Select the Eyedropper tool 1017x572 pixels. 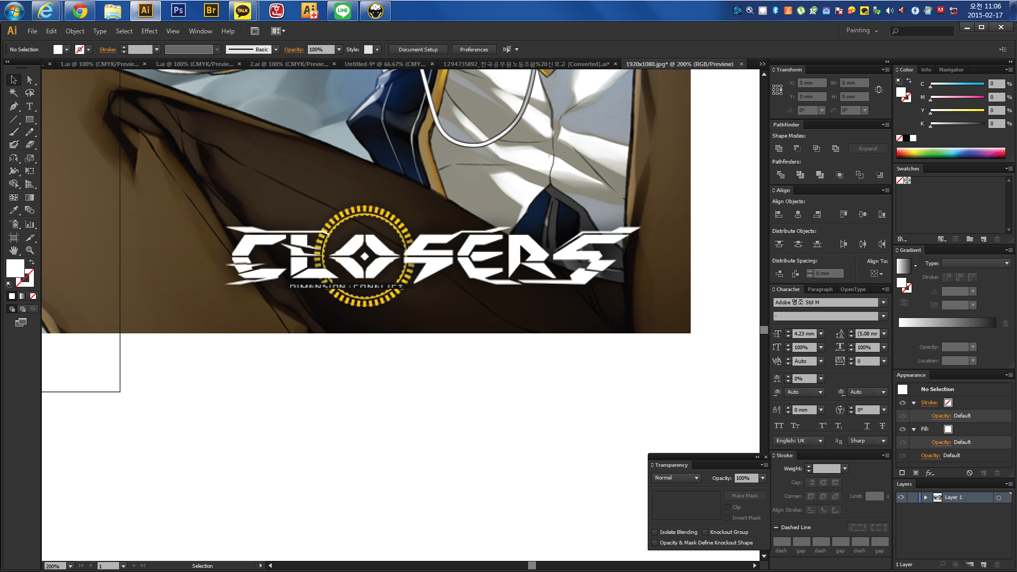pyautogui.click(x=14, y=210)
